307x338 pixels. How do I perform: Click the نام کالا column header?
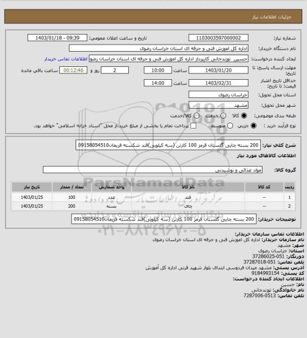(188, 187)
